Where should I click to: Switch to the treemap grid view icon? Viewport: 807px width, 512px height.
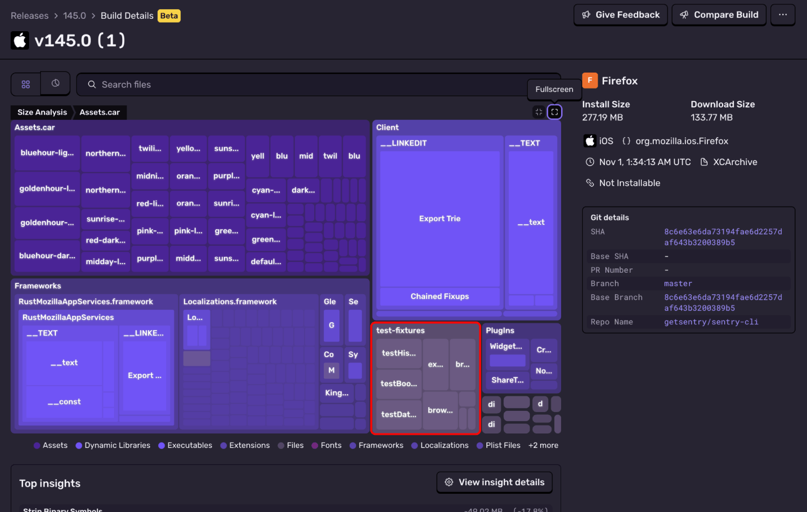(26, 84)
